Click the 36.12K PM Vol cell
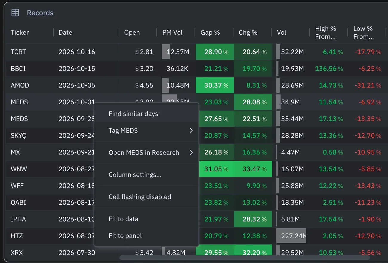The height and width of the screenshot is (263, 388). click(x=176, y=69)
